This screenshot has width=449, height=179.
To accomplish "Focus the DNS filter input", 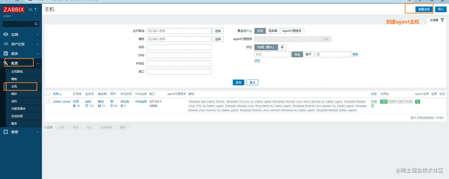I will point(179,55).
